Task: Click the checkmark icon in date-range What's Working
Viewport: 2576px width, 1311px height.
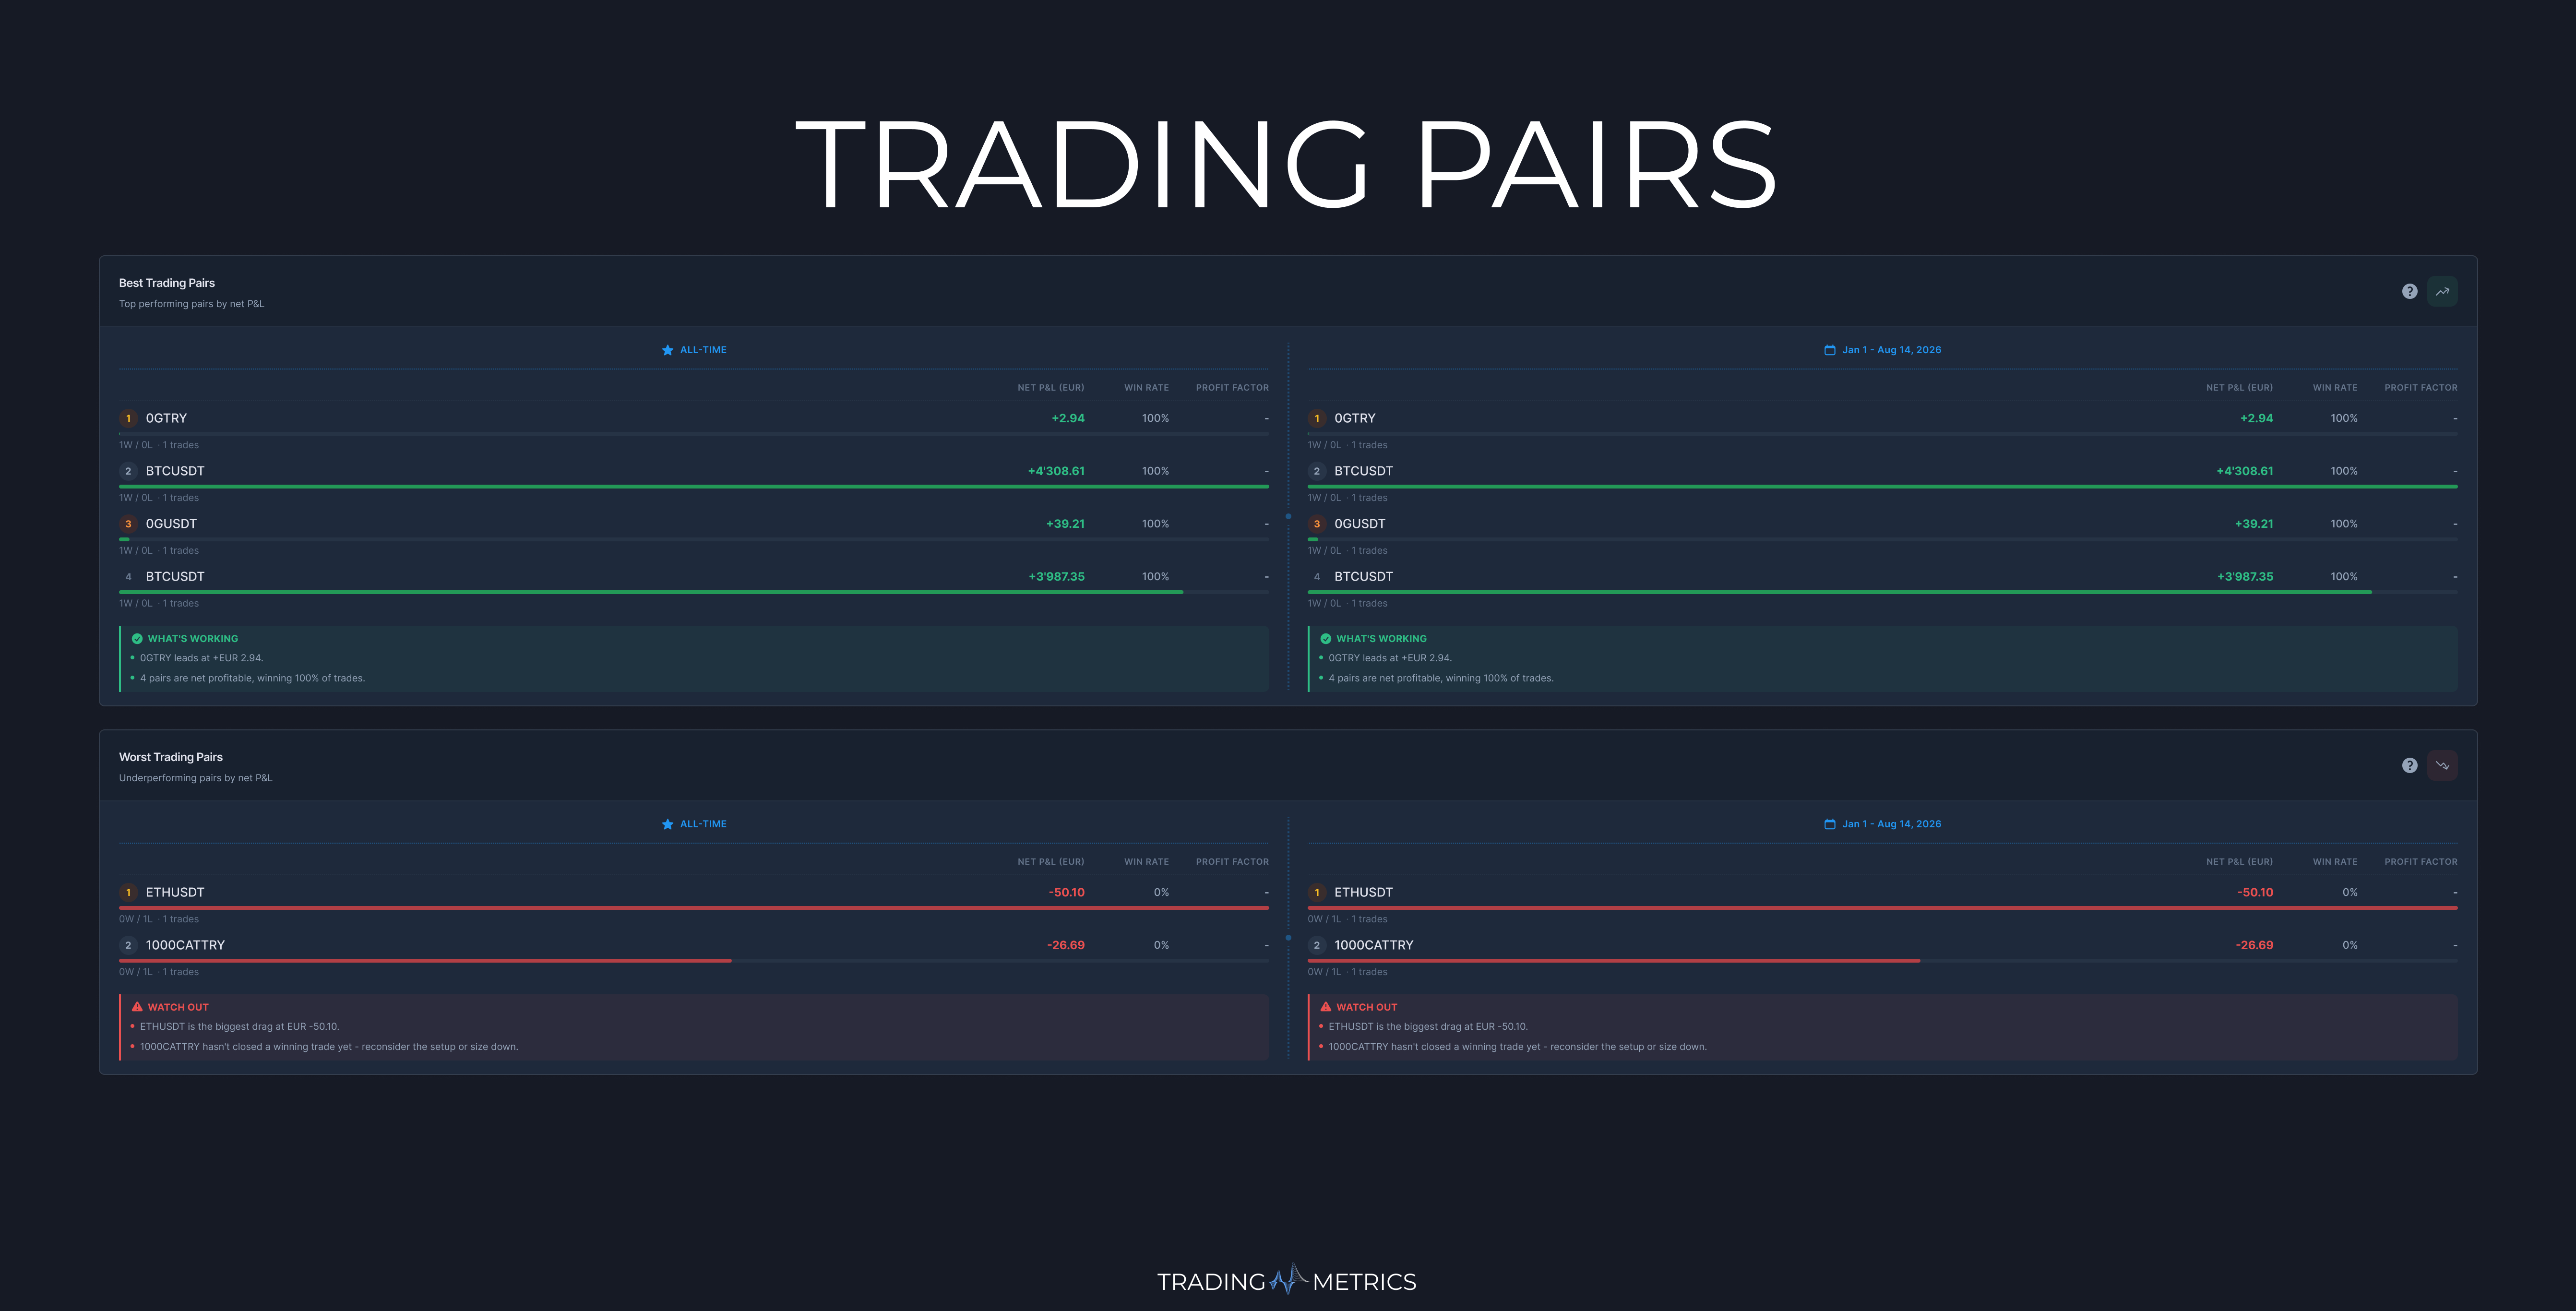Action: coord(1325,638)
